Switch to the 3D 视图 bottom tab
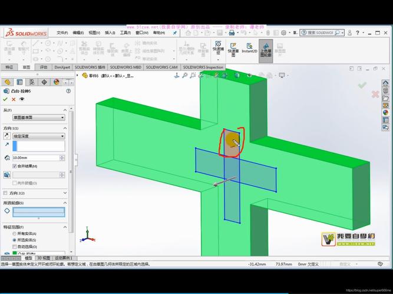 pos(44,258)
